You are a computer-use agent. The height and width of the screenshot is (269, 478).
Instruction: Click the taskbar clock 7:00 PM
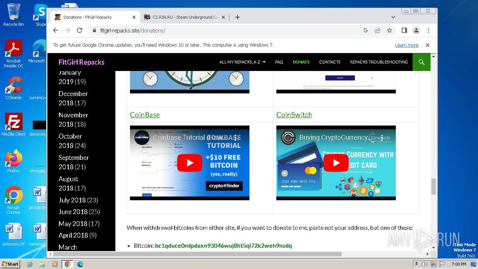coord(459,264)
